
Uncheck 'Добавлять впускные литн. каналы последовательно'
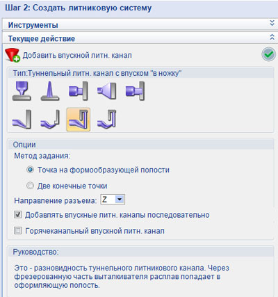pos(17,215)
